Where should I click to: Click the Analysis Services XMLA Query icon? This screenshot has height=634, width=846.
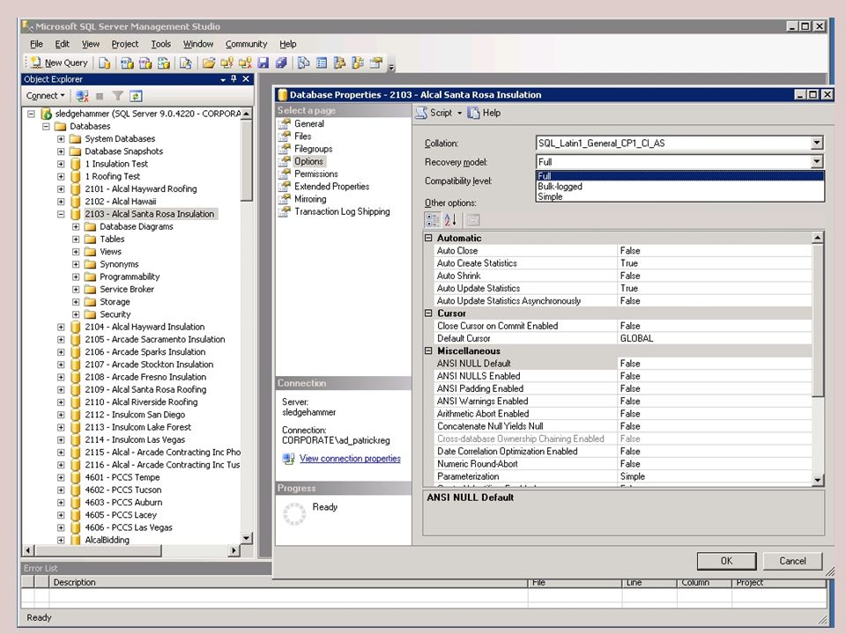click(164, 63)
